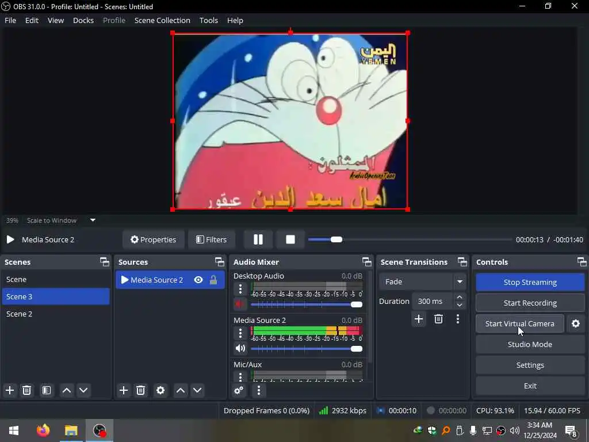
Task: Undock the Sources panel
Action: coord(220,262)
